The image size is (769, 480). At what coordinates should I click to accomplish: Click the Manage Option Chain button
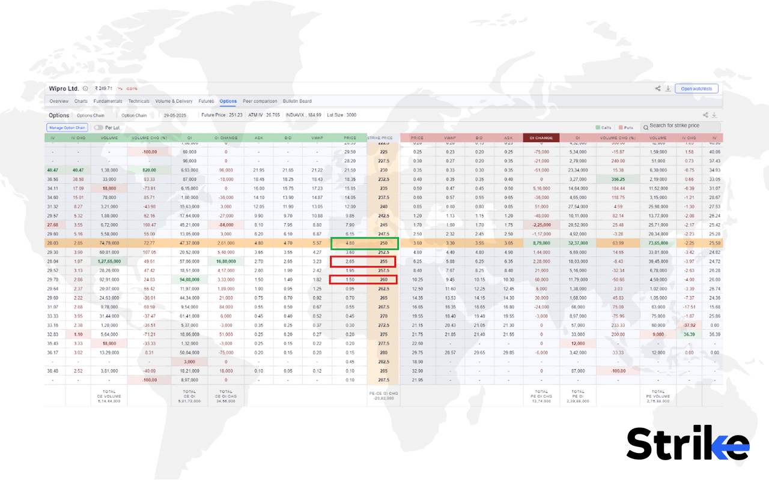pos(67,127)
